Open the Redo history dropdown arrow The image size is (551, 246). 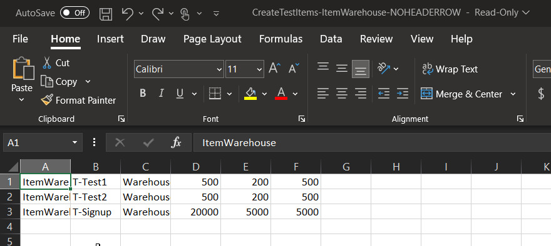171,14
